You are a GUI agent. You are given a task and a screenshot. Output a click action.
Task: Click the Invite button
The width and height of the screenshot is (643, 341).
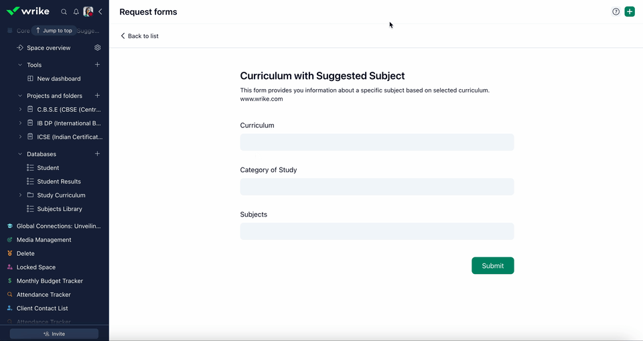pyautogui.click(x=54, y=334)
